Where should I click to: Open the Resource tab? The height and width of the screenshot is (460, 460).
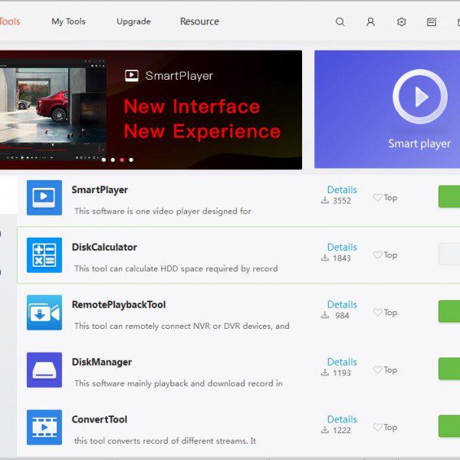click(199, 21)
